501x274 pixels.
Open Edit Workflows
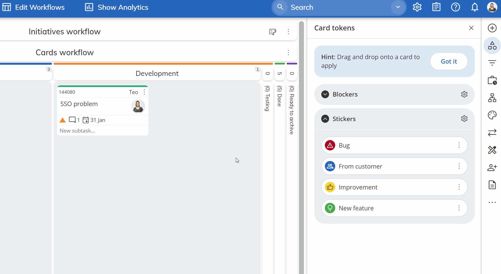pos(33,7)
